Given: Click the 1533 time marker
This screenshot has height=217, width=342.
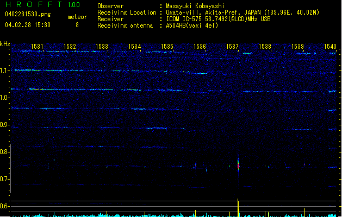Looking at the screenshot, I should pyautogui.click(x=102, y=46).
